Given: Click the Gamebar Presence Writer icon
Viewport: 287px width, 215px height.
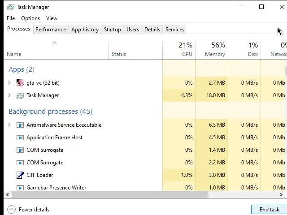Looking at the screenshot, I should click(x=20, y=187).
